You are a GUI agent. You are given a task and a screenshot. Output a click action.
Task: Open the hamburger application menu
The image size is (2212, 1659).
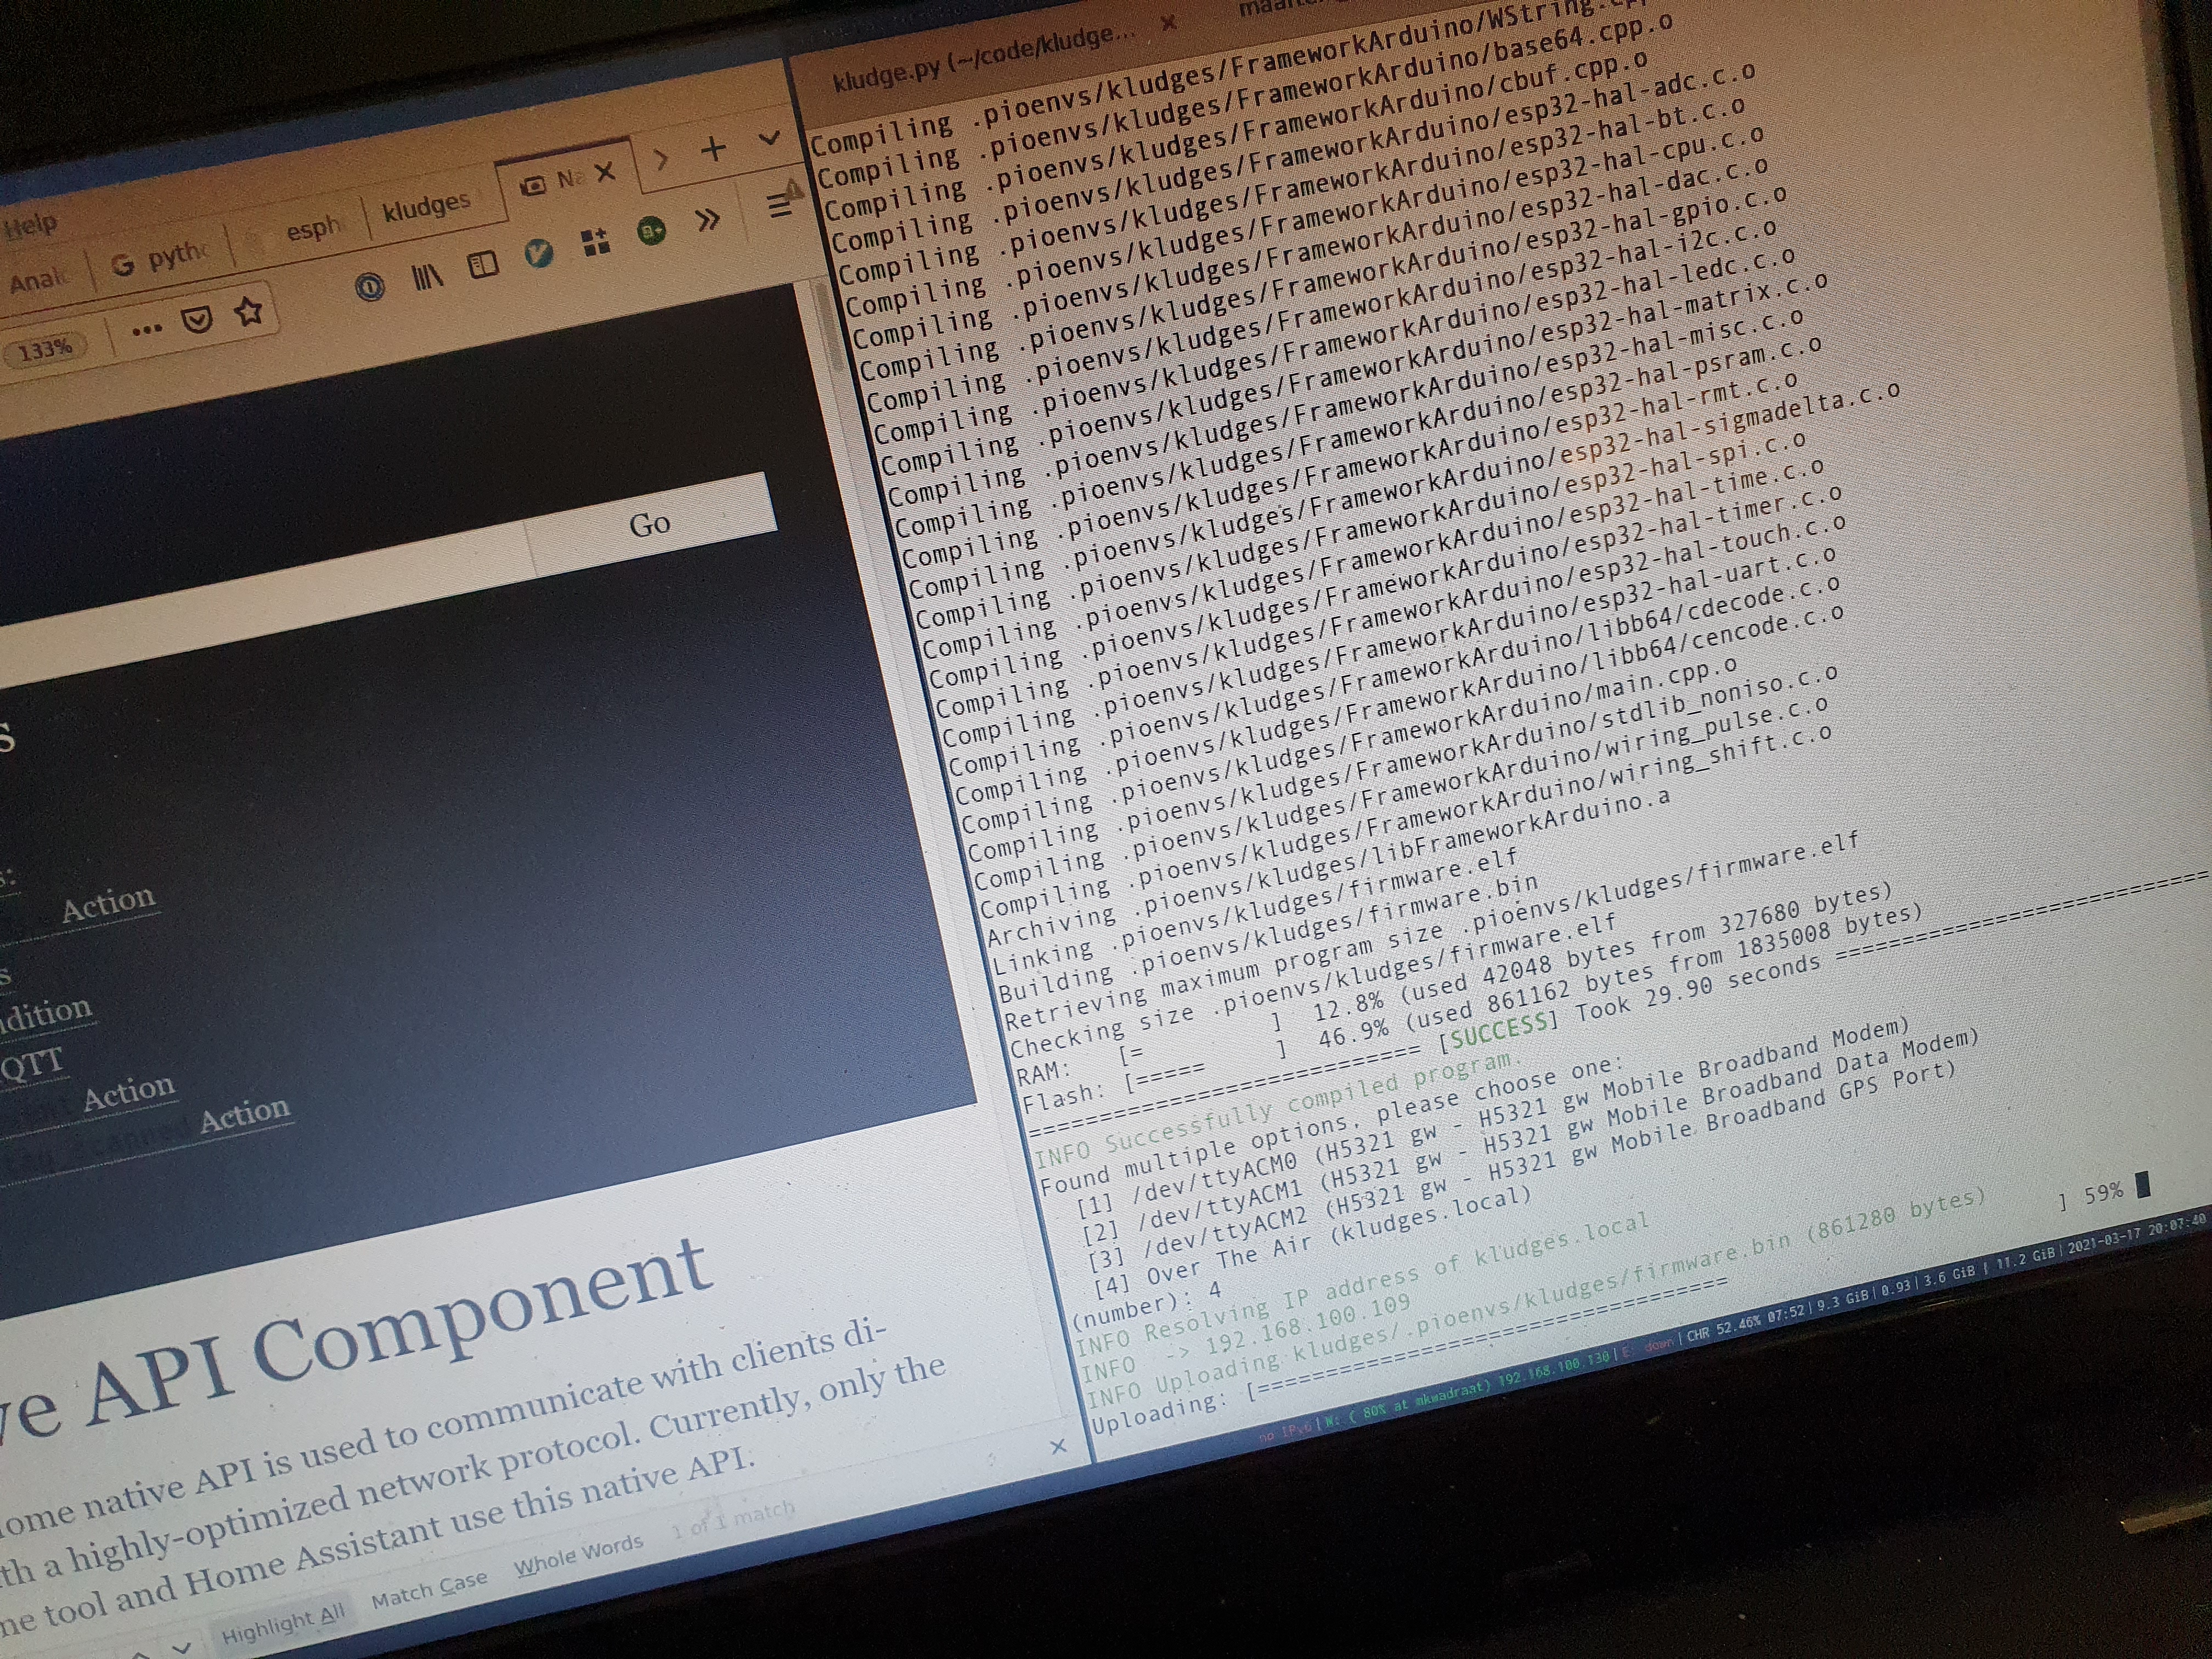779,205
